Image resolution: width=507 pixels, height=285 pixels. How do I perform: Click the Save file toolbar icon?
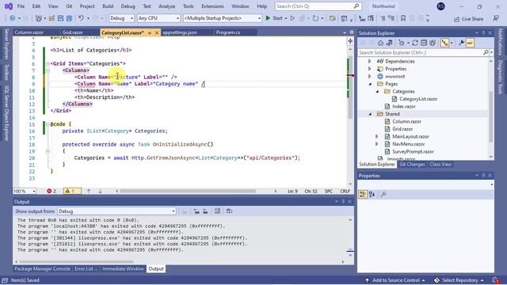tap(60, 18)
